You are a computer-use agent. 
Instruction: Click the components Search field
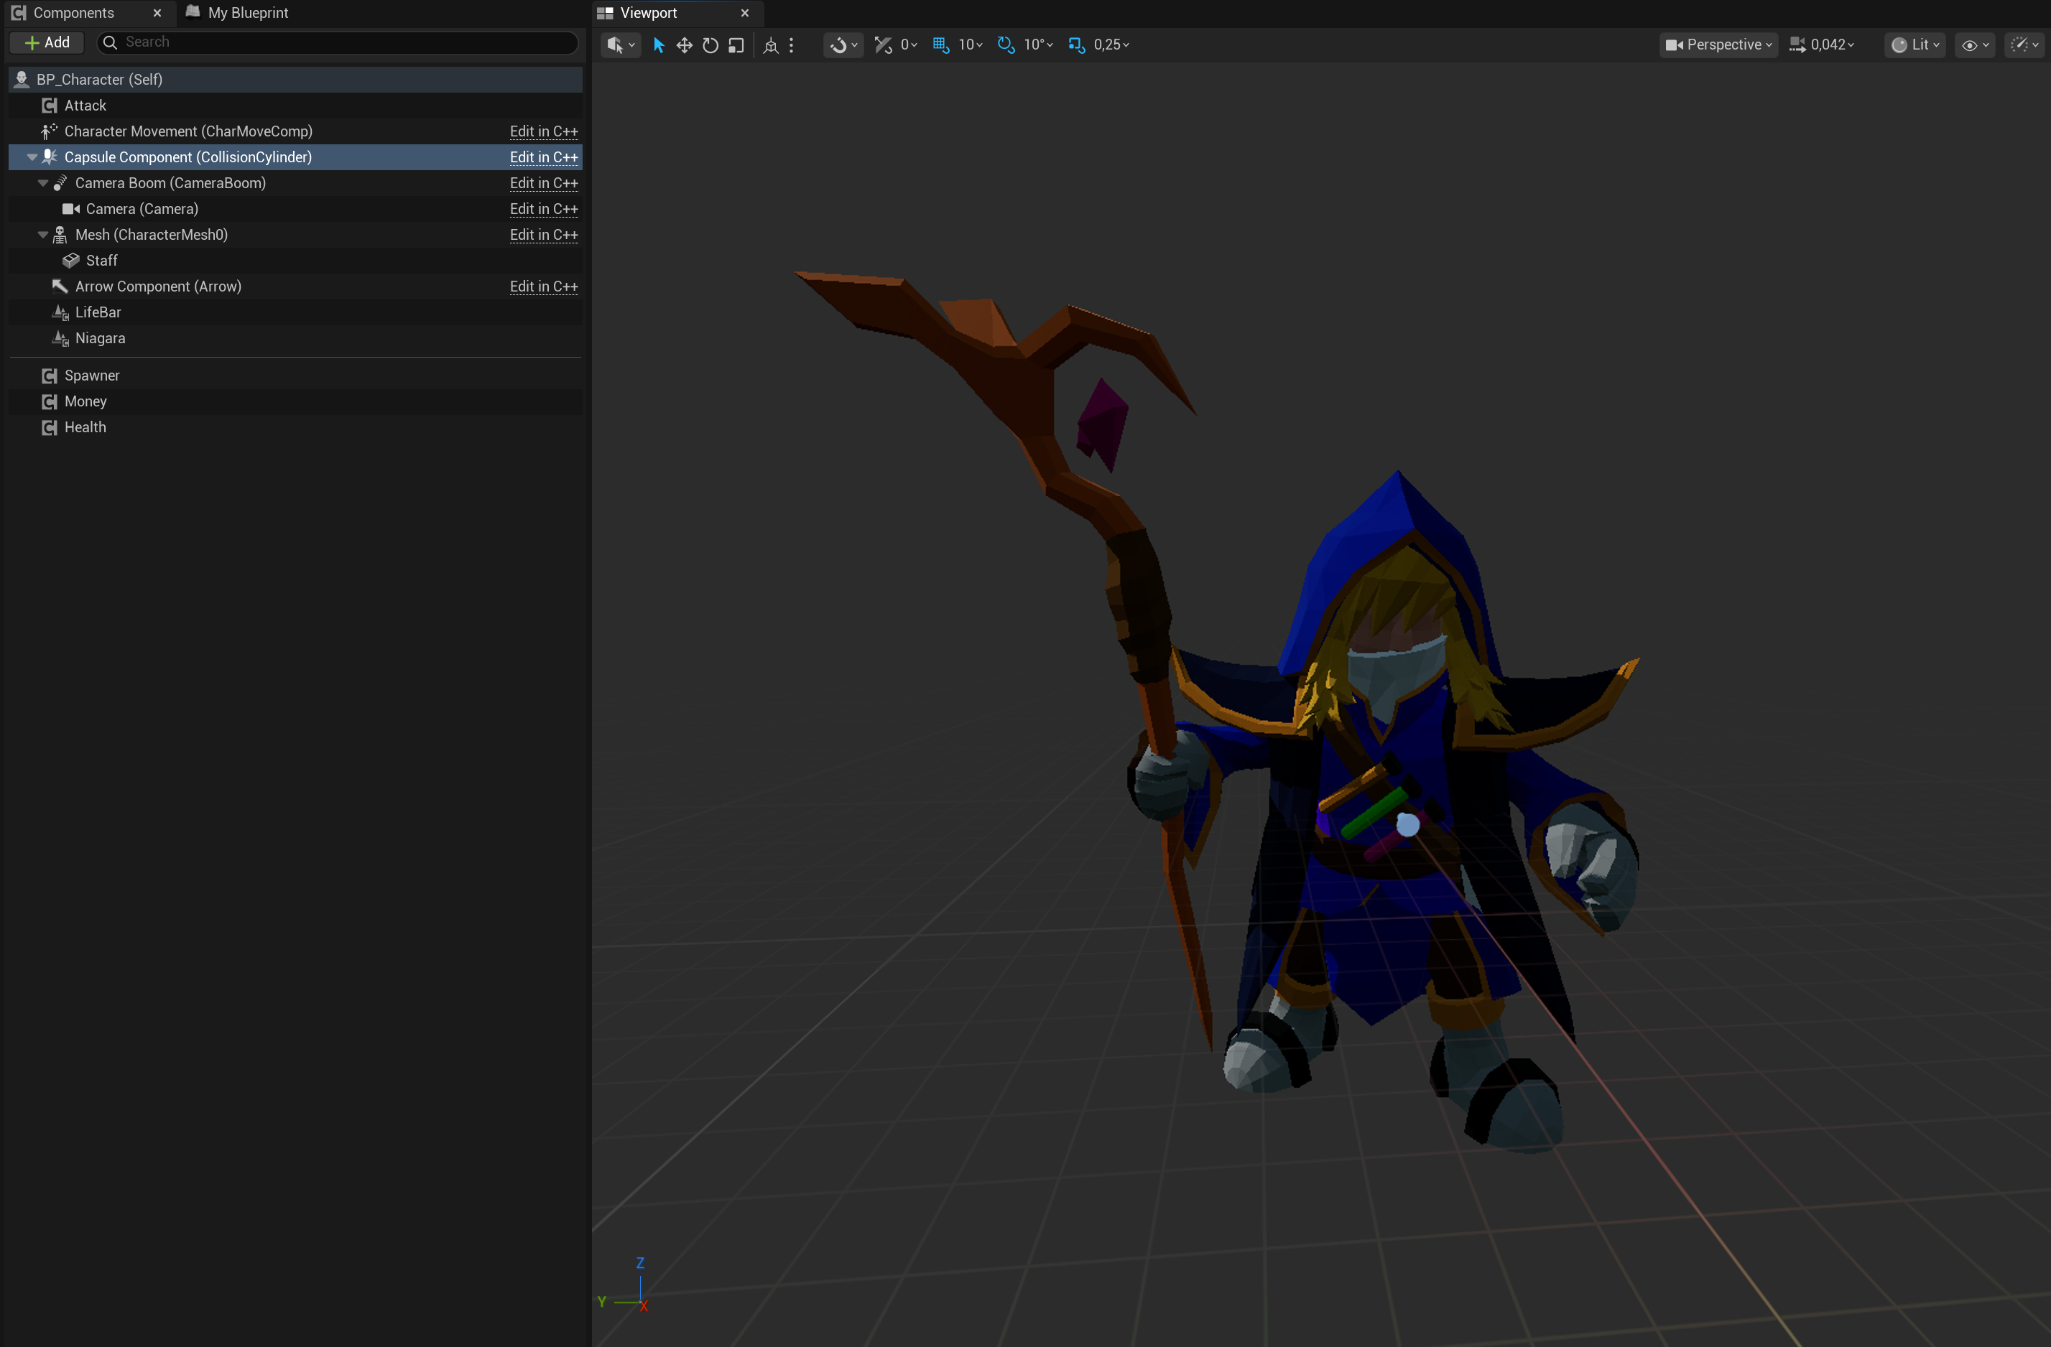337,42
